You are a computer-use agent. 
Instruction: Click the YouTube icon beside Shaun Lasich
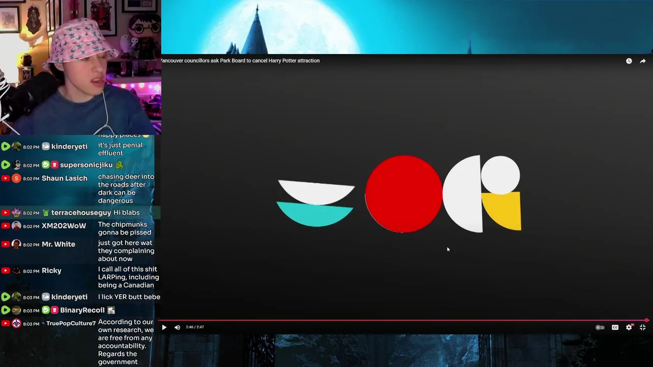tap(6, 178)
